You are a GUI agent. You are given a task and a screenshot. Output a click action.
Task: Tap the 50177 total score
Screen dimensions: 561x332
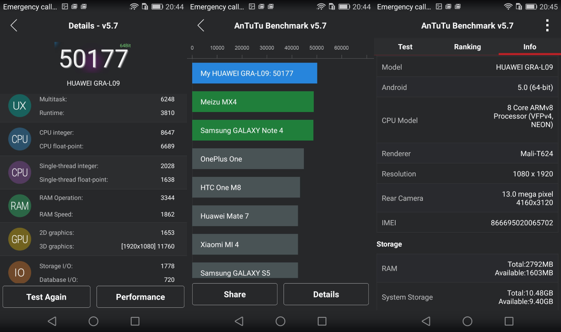pos(93,59)
